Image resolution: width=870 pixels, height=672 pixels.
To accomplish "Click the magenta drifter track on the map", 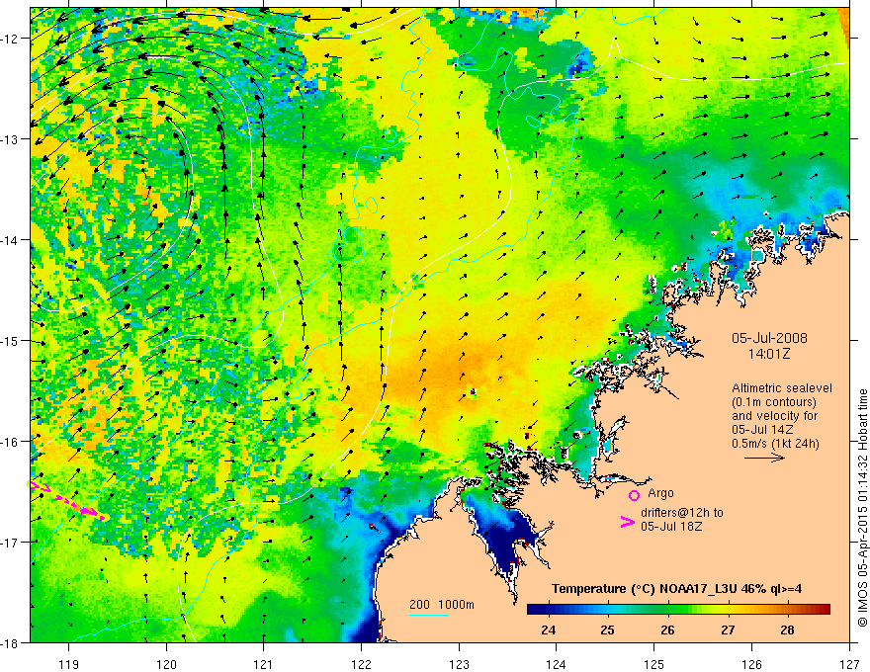I will pos(67,501).
